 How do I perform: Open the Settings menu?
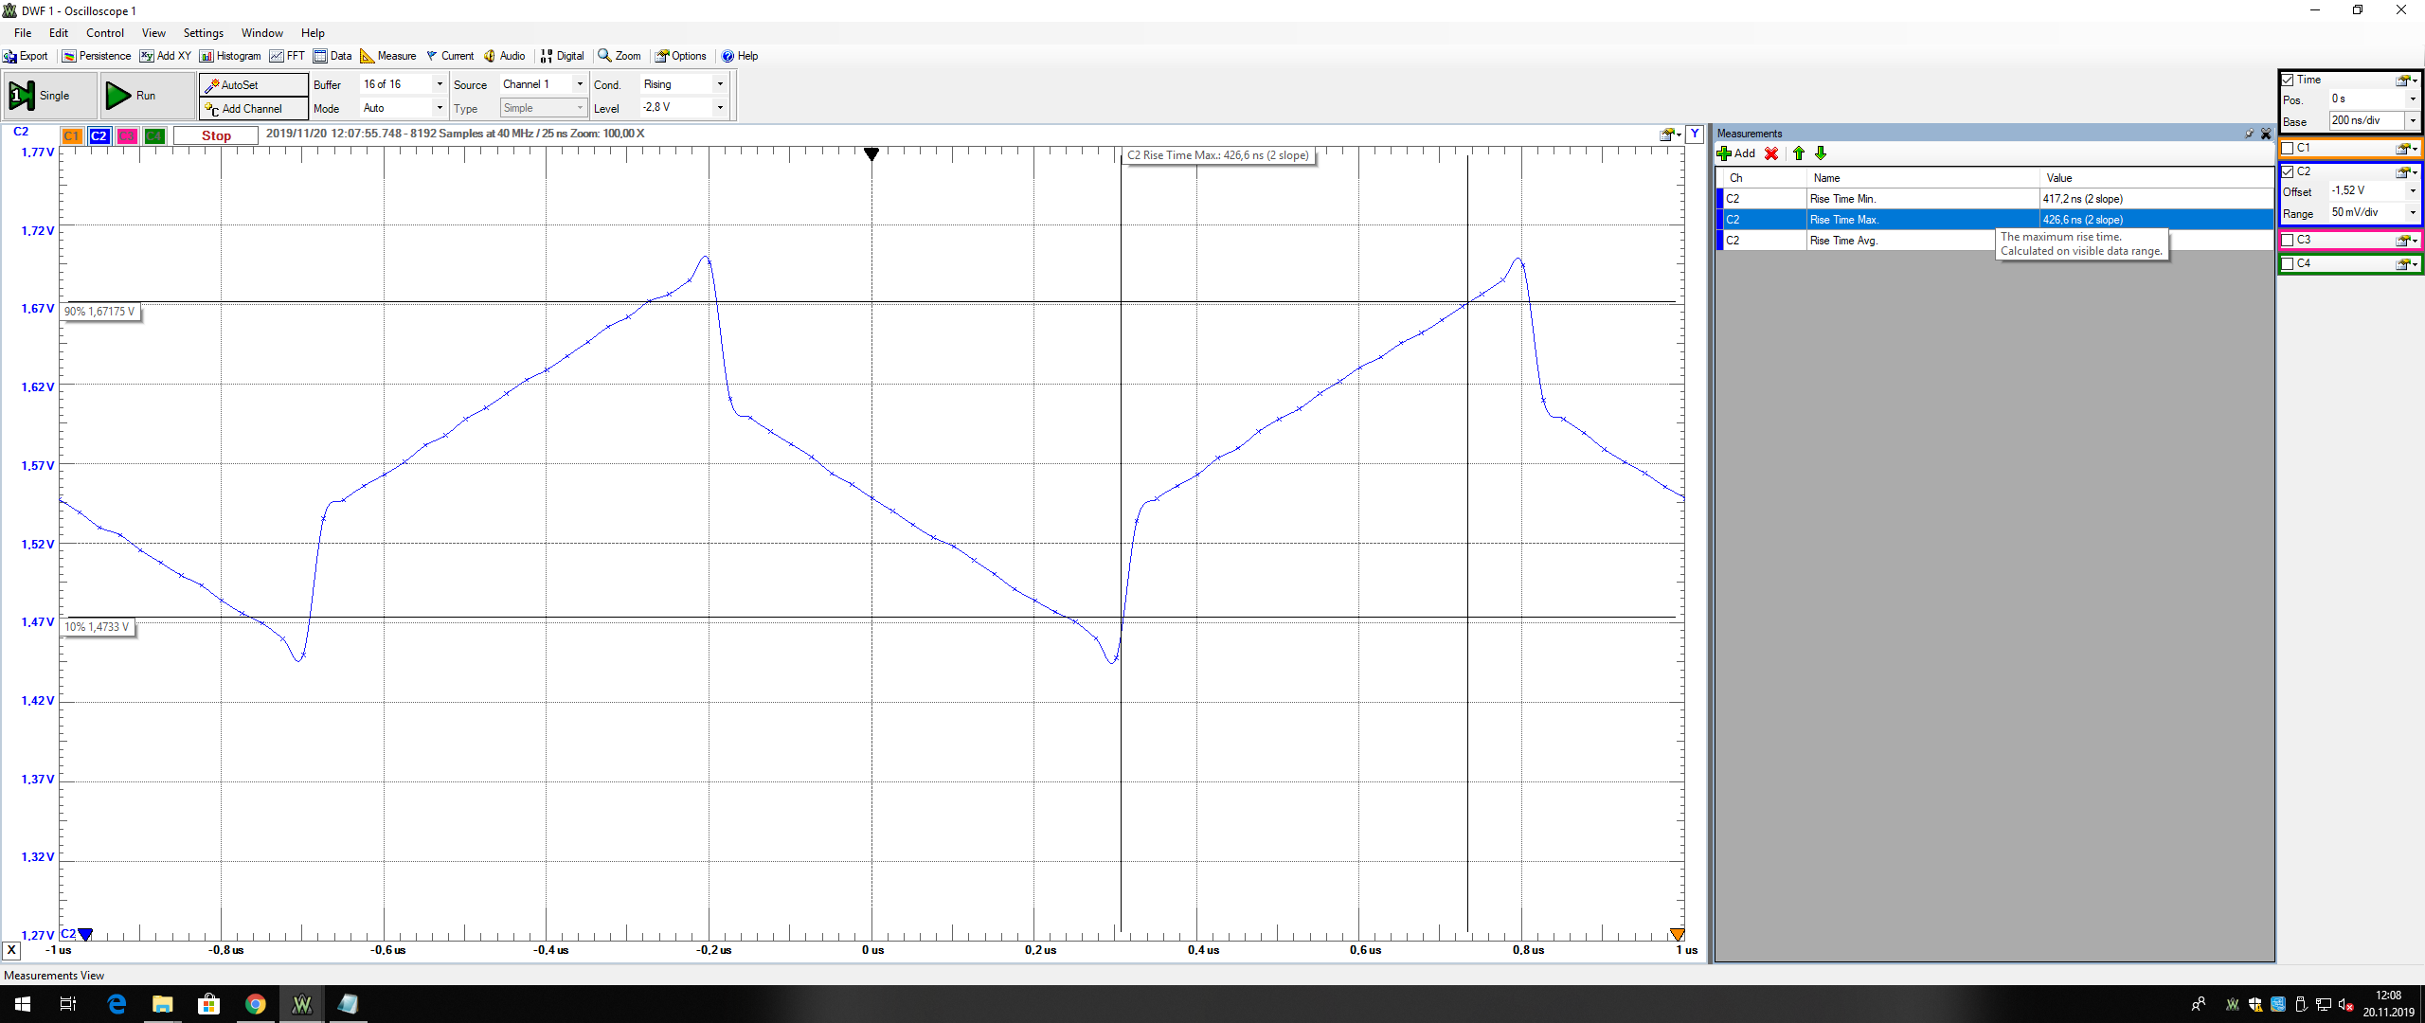[x=203, y=33]
